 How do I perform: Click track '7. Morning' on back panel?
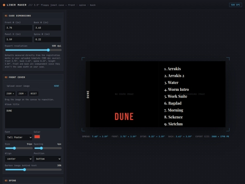[x=174, y=110]
